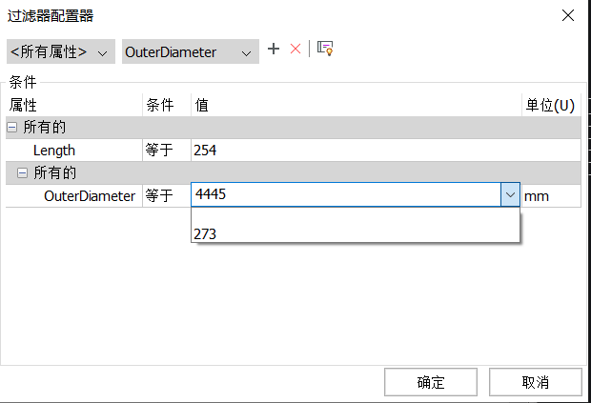Select the blank entry in dropdown list
This screenshot has height=403, width=591.
(356, 216)
